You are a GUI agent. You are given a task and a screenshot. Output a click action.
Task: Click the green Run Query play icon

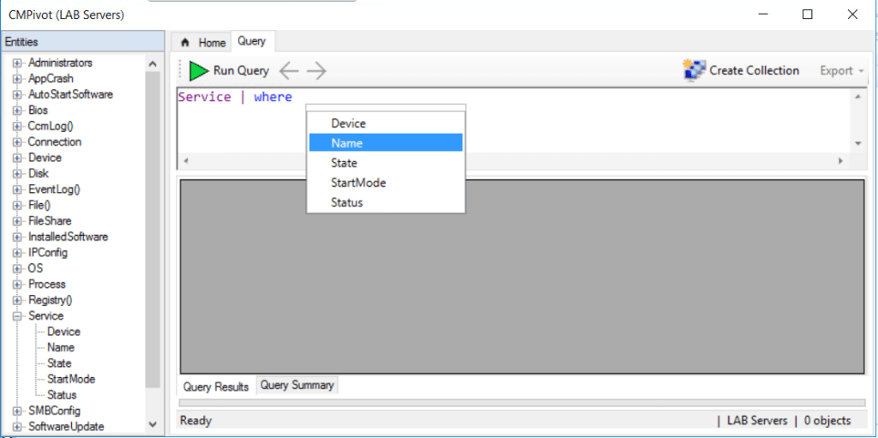(198, 71)
